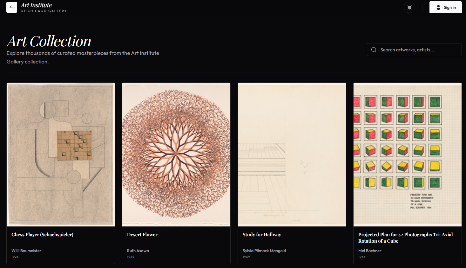466x268 pixels.
Task: Open the Study for Hallway artwork image
Action: coord(292,155)
